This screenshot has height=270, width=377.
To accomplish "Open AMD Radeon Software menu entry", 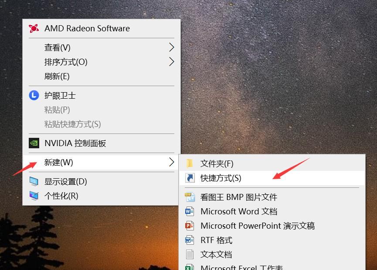I will tap(101, 29).
